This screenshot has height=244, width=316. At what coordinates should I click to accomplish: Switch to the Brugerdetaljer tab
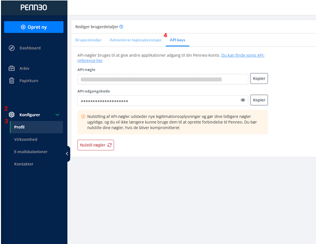89,40
